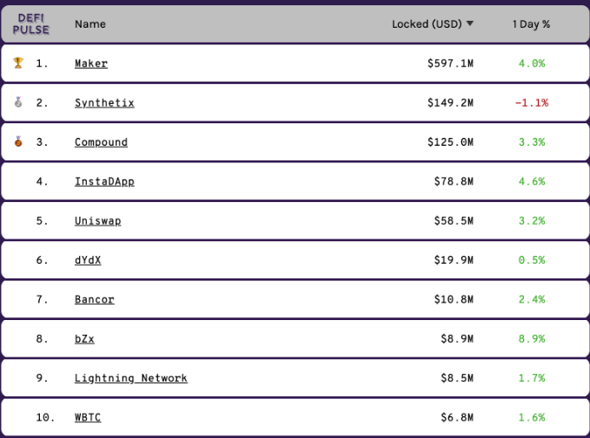Click the Name column header
Image resolution: width=590 pixels, height=438 pixels.
coord(89,24)
